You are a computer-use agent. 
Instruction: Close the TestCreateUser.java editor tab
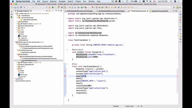148,11
